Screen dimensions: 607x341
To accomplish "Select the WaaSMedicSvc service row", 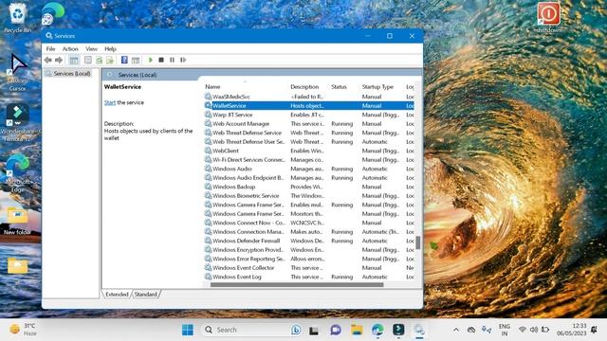I will point(309,97).
